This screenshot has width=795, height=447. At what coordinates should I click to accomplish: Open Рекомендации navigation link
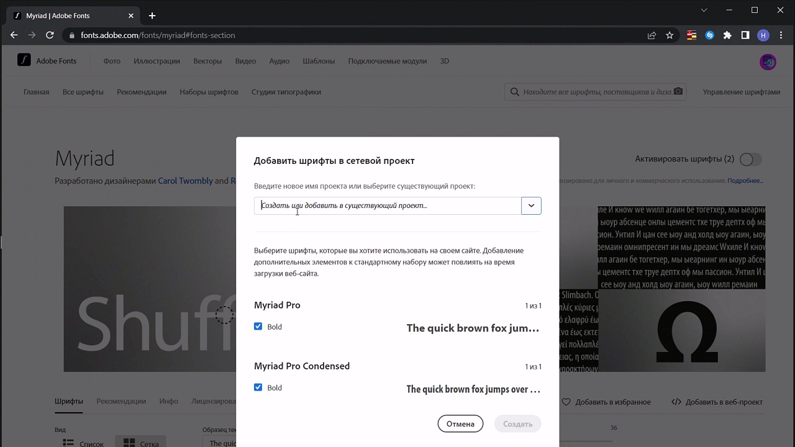[142, 92]
